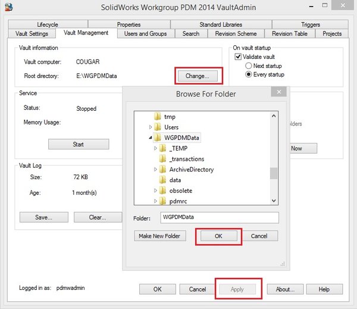Click the Stopped status text
357x309 pixels.
(x=86, y=109)
